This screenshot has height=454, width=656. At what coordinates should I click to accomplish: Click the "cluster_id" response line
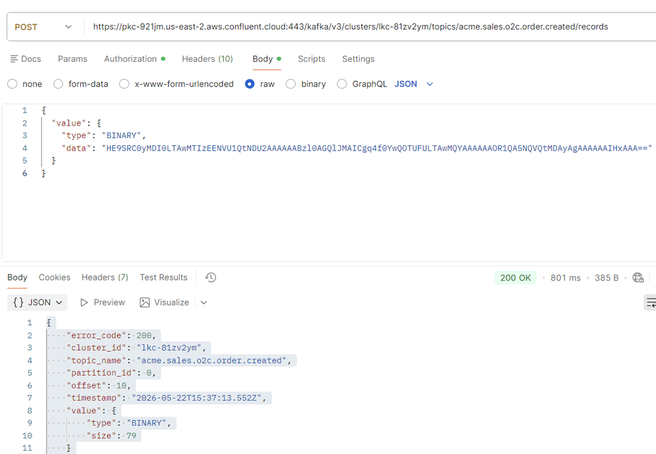click(x=137, y=348)
